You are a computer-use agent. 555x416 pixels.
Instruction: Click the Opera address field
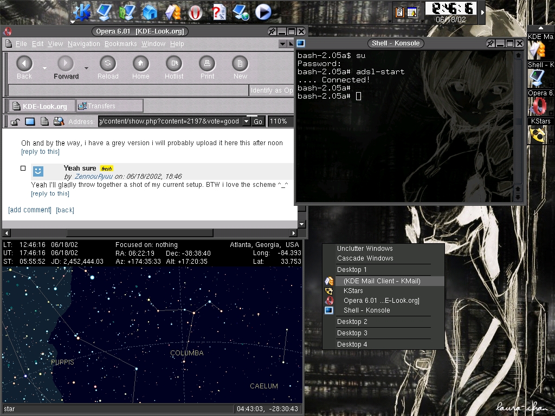(x=170, y=121)
